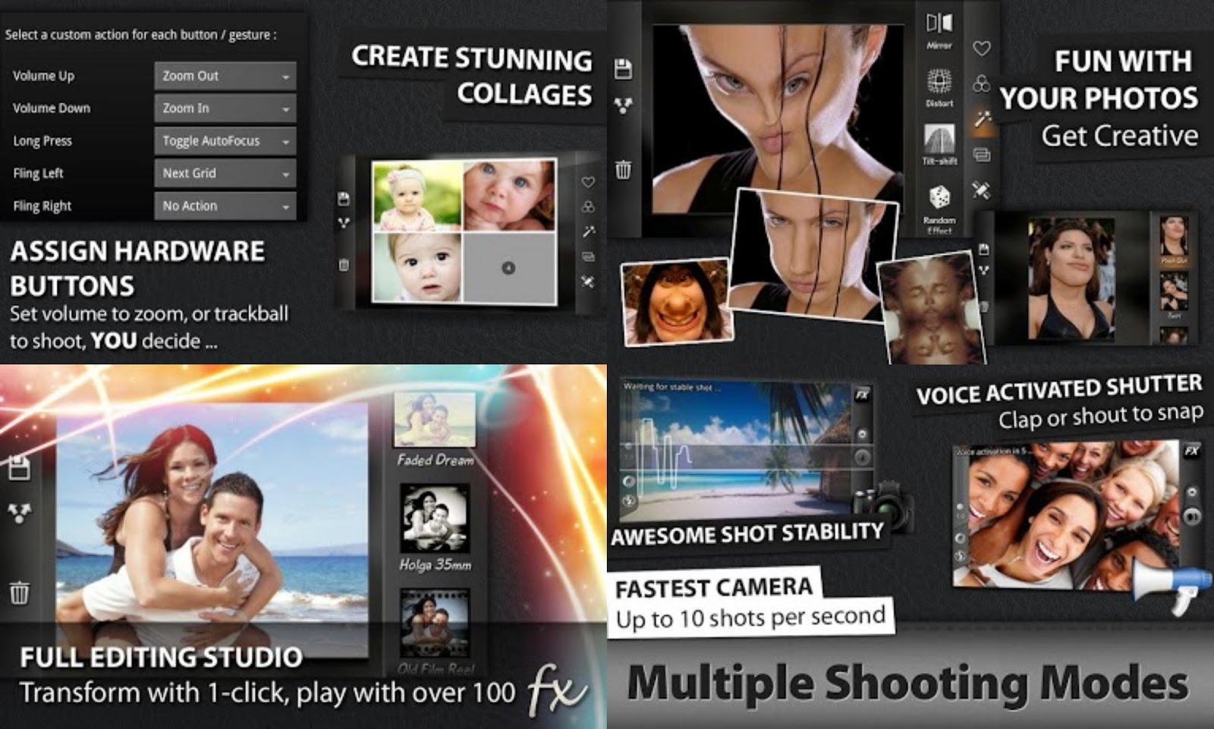
Task: Tap the large round shutter in the stable shot viewfinder
Action: pyautogui.click(x=862, y=457)
